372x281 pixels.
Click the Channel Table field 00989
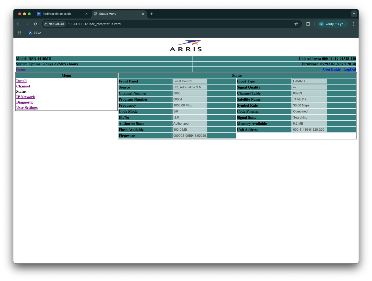point(310,93)
